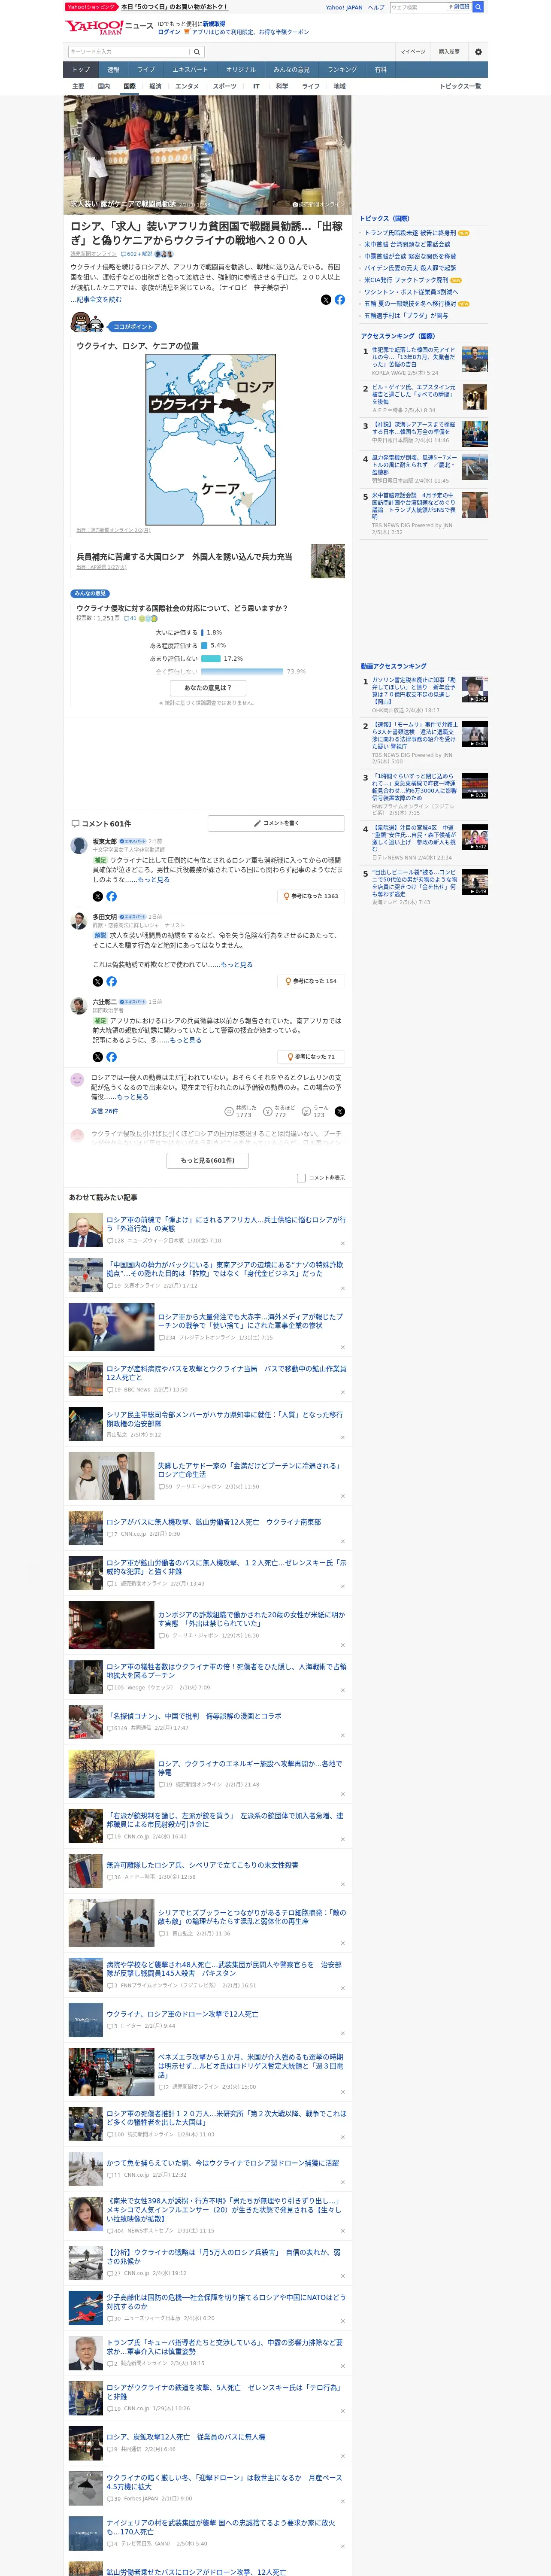Open トランプ氏暗殺未遂 topic link
Viewport: 551px width, 2576px height.
click(x=409, y=233)
